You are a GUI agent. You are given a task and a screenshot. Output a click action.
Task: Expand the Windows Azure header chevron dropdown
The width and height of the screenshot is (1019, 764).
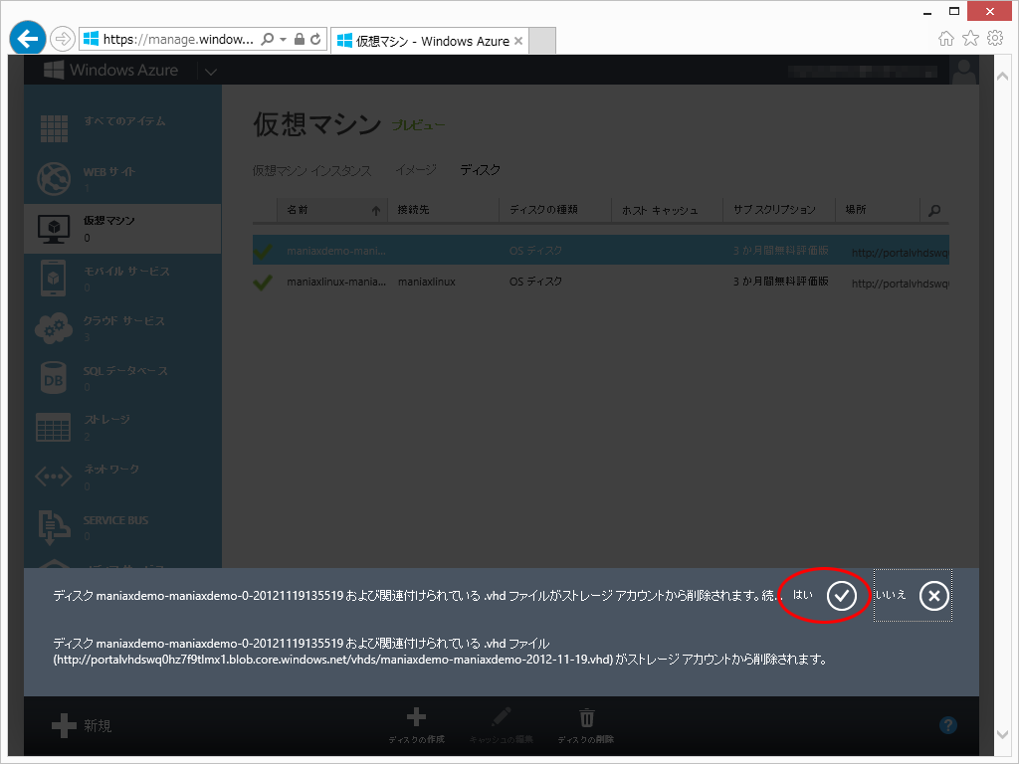[211, 71]
